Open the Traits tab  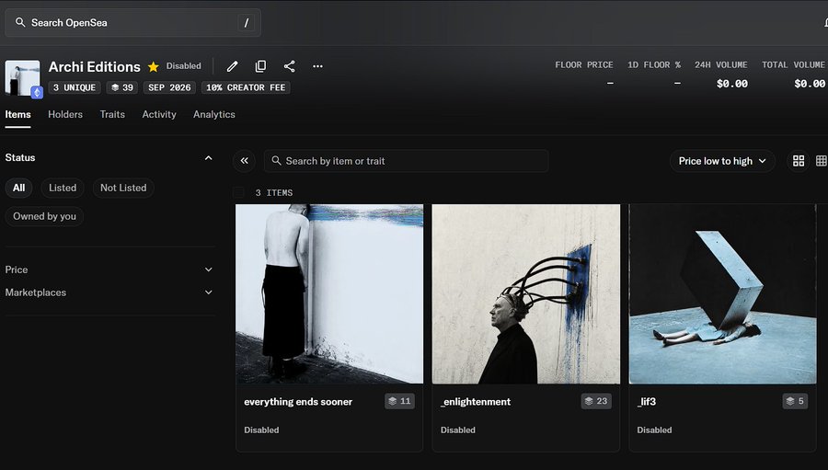coord(112,115)
